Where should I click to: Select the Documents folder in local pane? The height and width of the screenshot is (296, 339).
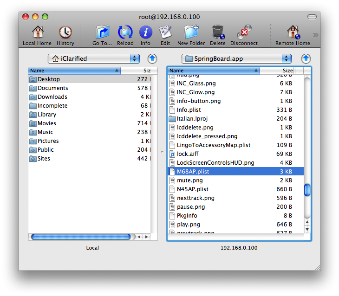(x=52, y=88)
